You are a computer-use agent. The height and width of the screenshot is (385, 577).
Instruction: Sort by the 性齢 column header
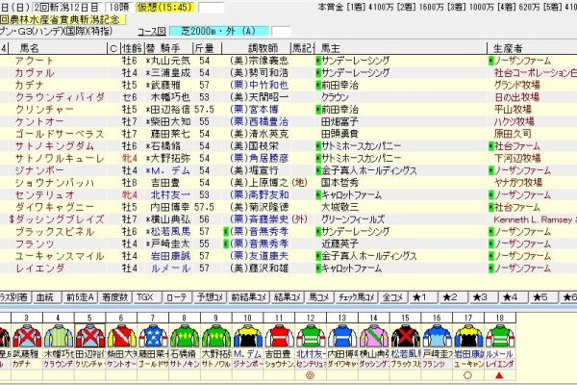tap(132, 48)
